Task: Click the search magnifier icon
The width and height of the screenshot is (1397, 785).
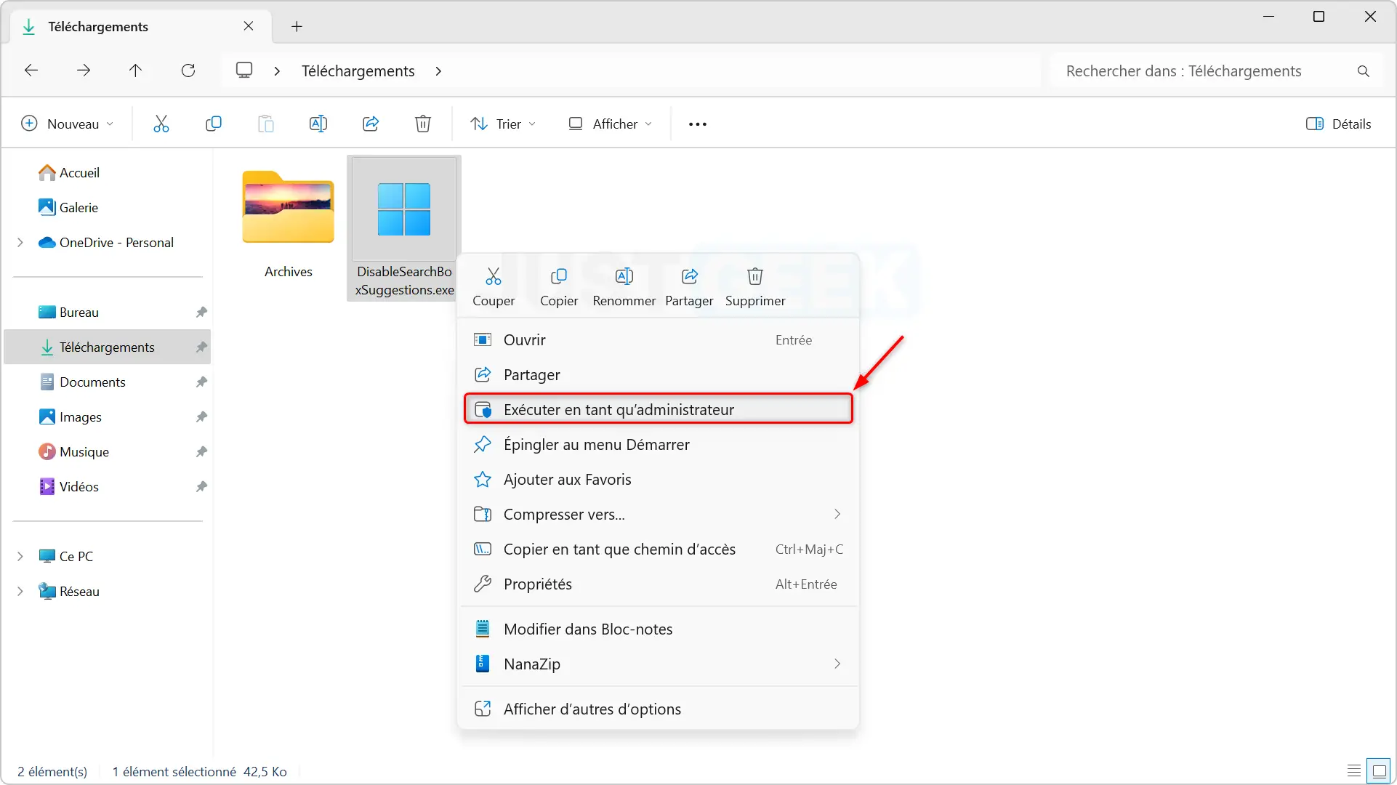Action: pos(1364,71)
